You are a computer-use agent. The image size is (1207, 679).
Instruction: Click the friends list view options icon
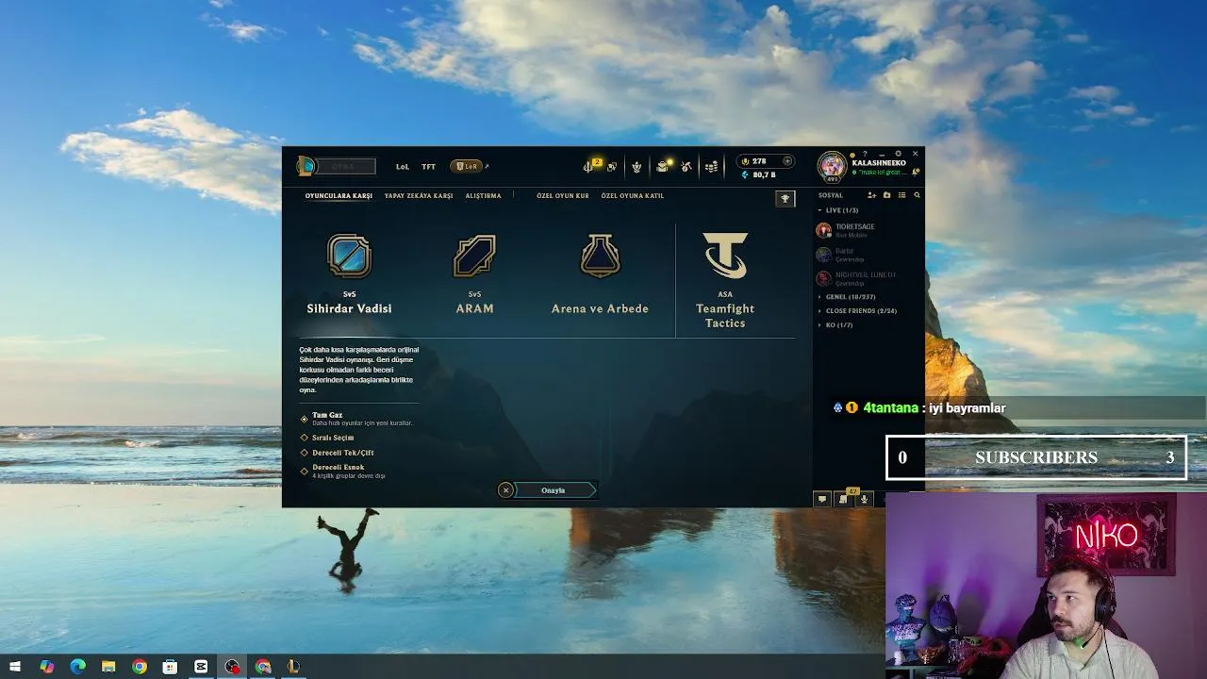[901, 195]
